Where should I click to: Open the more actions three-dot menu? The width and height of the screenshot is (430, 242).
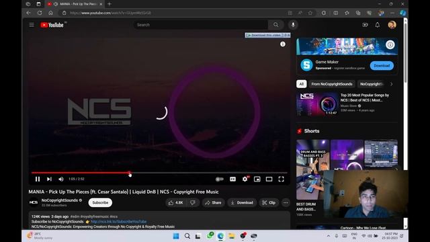[x=286, y=203]
